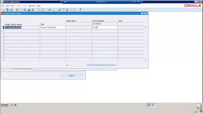Click the Responsibility column label
Viewport: 203px width, 114px height.
(x=98, y=21)
